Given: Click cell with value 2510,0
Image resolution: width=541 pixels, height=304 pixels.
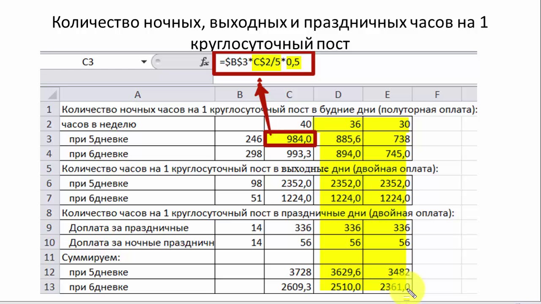Looking at the screenshot, I should point(338,287).
